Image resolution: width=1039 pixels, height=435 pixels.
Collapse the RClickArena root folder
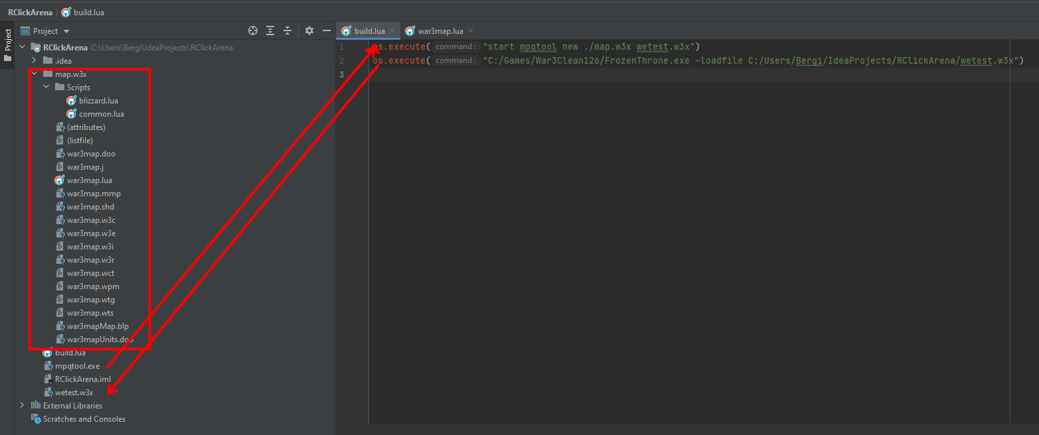coord(22,48)
